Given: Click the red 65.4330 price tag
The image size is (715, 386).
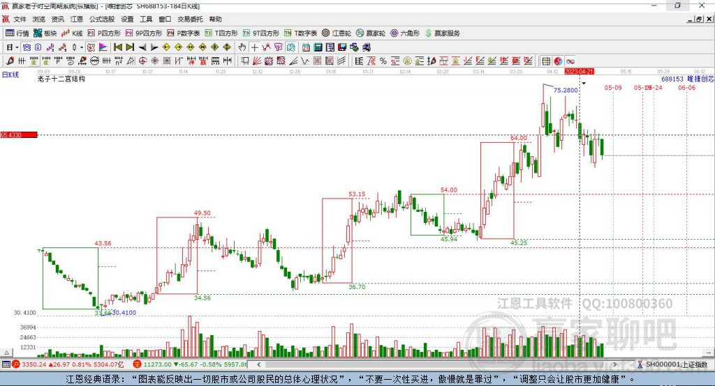Looking at the screenshot, I should (19, 134).
